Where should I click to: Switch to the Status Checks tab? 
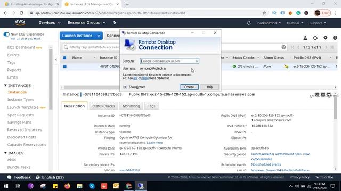(103, 106)
